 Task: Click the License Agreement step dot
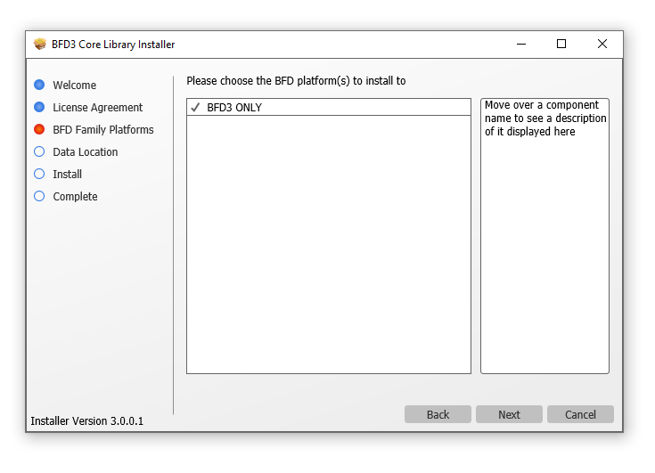[39, 107]
